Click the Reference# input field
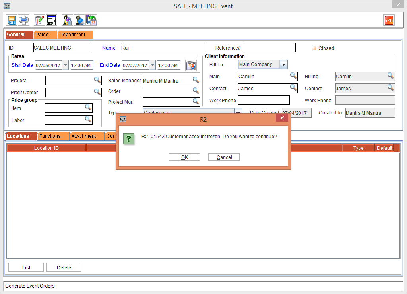 pyautogui.click(x=269, y=48)
